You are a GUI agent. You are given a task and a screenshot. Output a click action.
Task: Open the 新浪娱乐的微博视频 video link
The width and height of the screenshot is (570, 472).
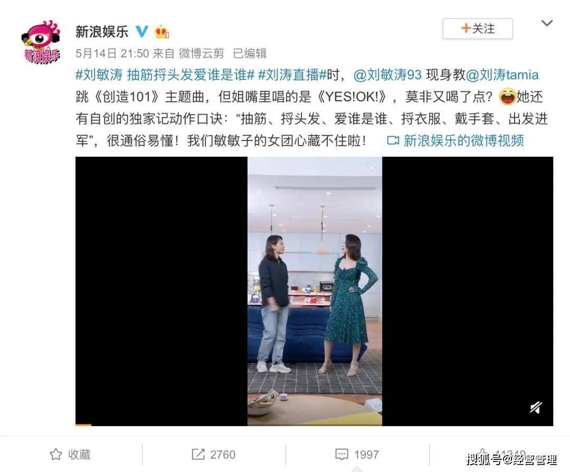[x=455, y=140]
